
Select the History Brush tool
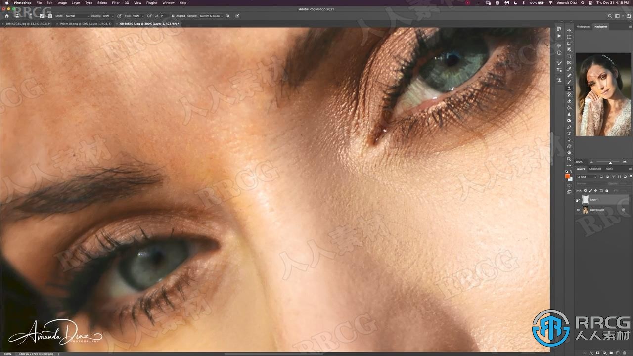click(x=569, y=94)
